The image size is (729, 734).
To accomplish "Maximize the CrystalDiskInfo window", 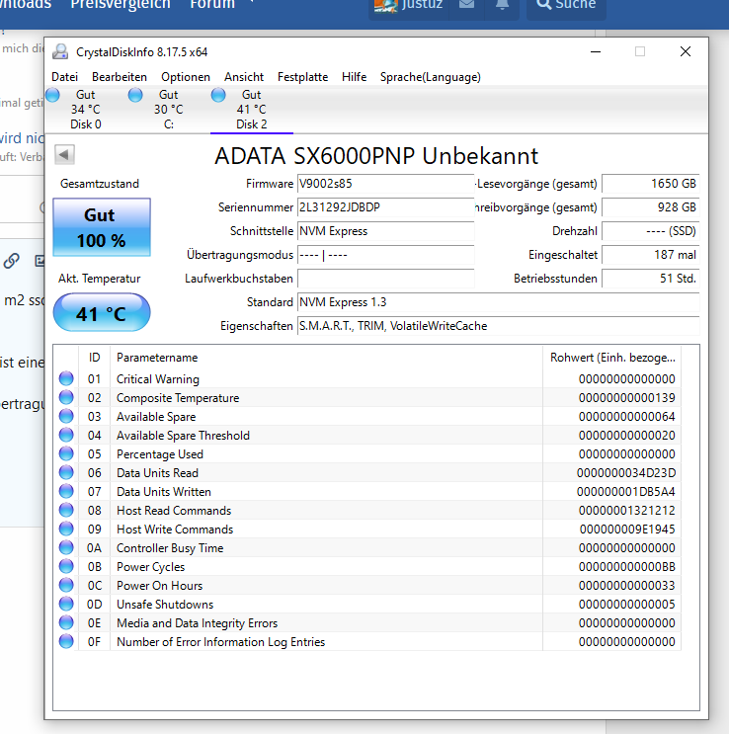I will 640,51.
